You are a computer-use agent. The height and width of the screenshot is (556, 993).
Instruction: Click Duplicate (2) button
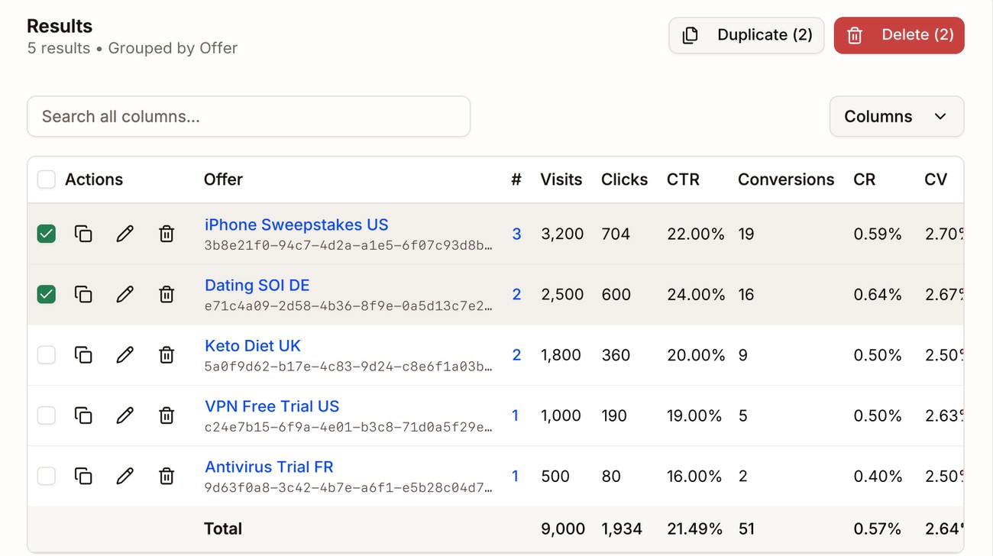pyautogui.click(x=746, y=35)
